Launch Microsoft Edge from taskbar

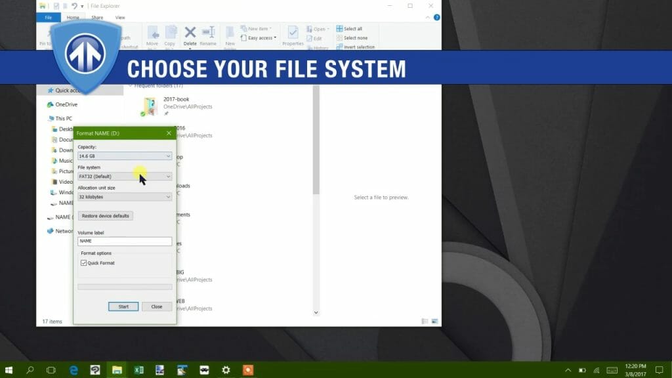click(73, 370)
